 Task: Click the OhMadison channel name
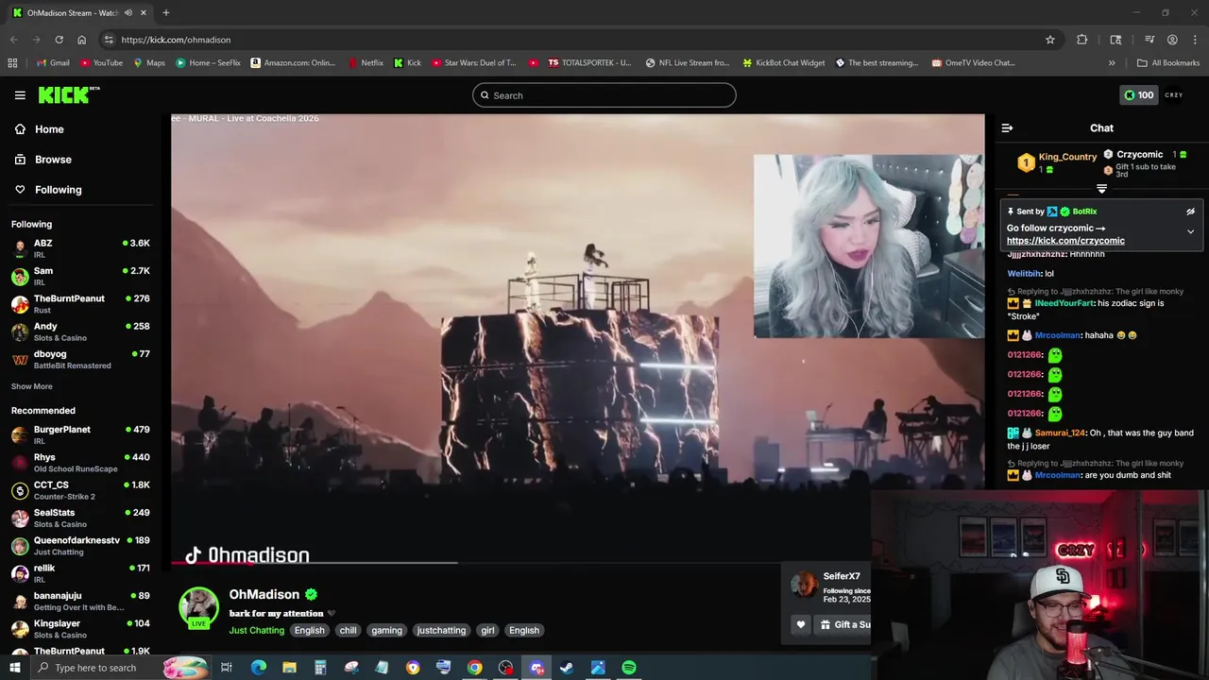(264, 594)
